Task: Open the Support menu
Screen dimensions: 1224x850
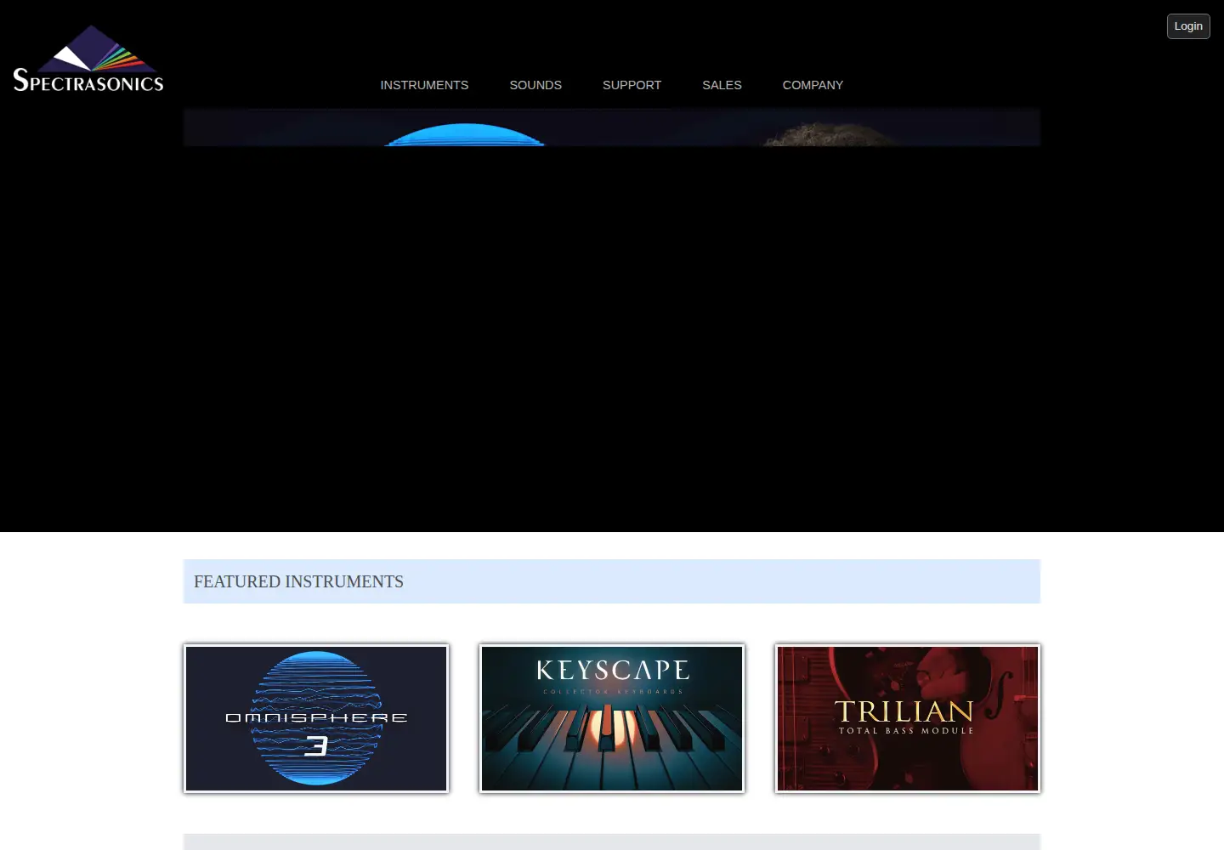Action: (x=632, y=85)
